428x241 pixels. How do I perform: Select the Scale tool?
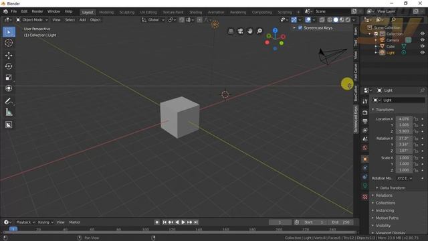point(9,78)
